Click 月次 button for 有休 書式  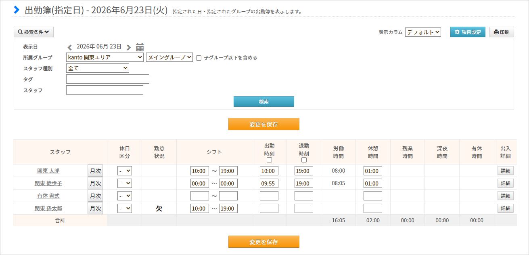point(95,196)
